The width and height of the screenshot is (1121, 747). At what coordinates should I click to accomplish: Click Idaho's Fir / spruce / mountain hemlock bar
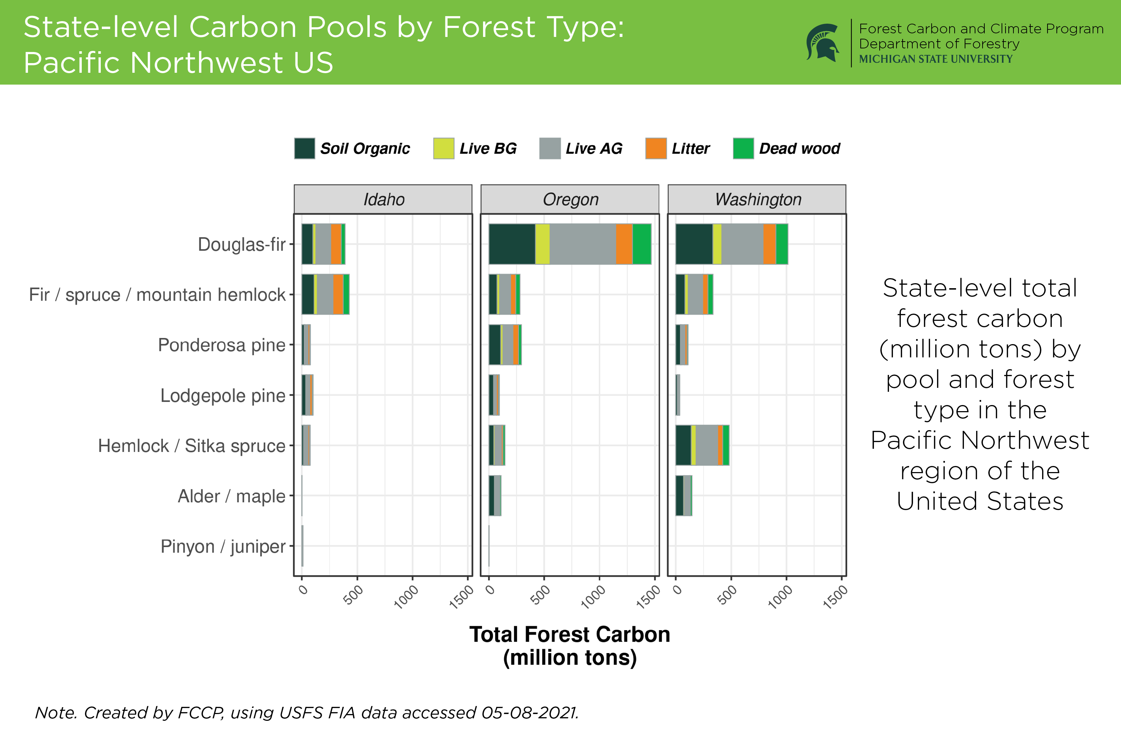click(325, 294)
